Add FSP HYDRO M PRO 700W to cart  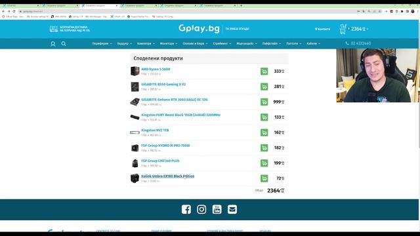(x=264, y=147)
